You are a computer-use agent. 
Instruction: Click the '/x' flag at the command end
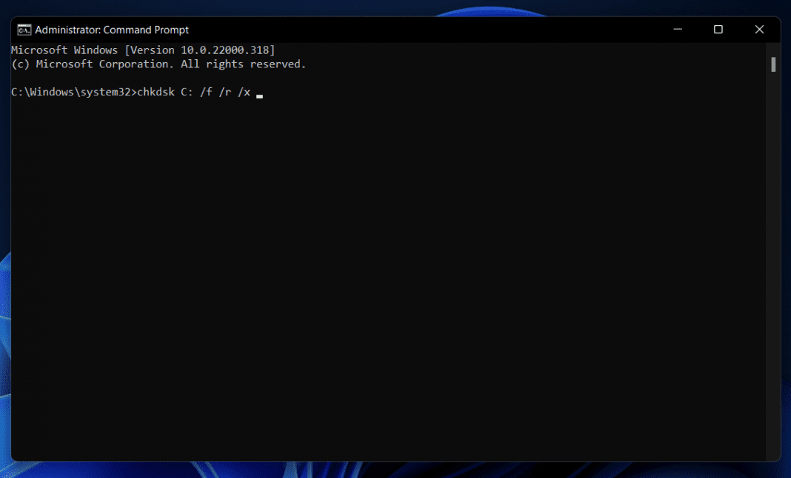click(244, 92)
